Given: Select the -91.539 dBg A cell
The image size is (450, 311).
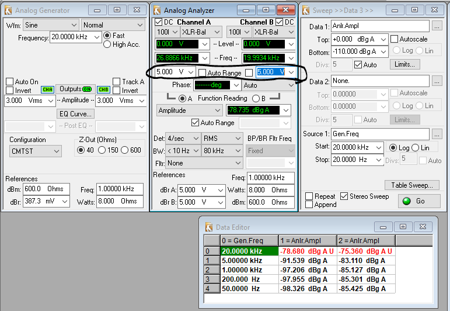Looking at the screenshot, I should (x=308, y=261).
